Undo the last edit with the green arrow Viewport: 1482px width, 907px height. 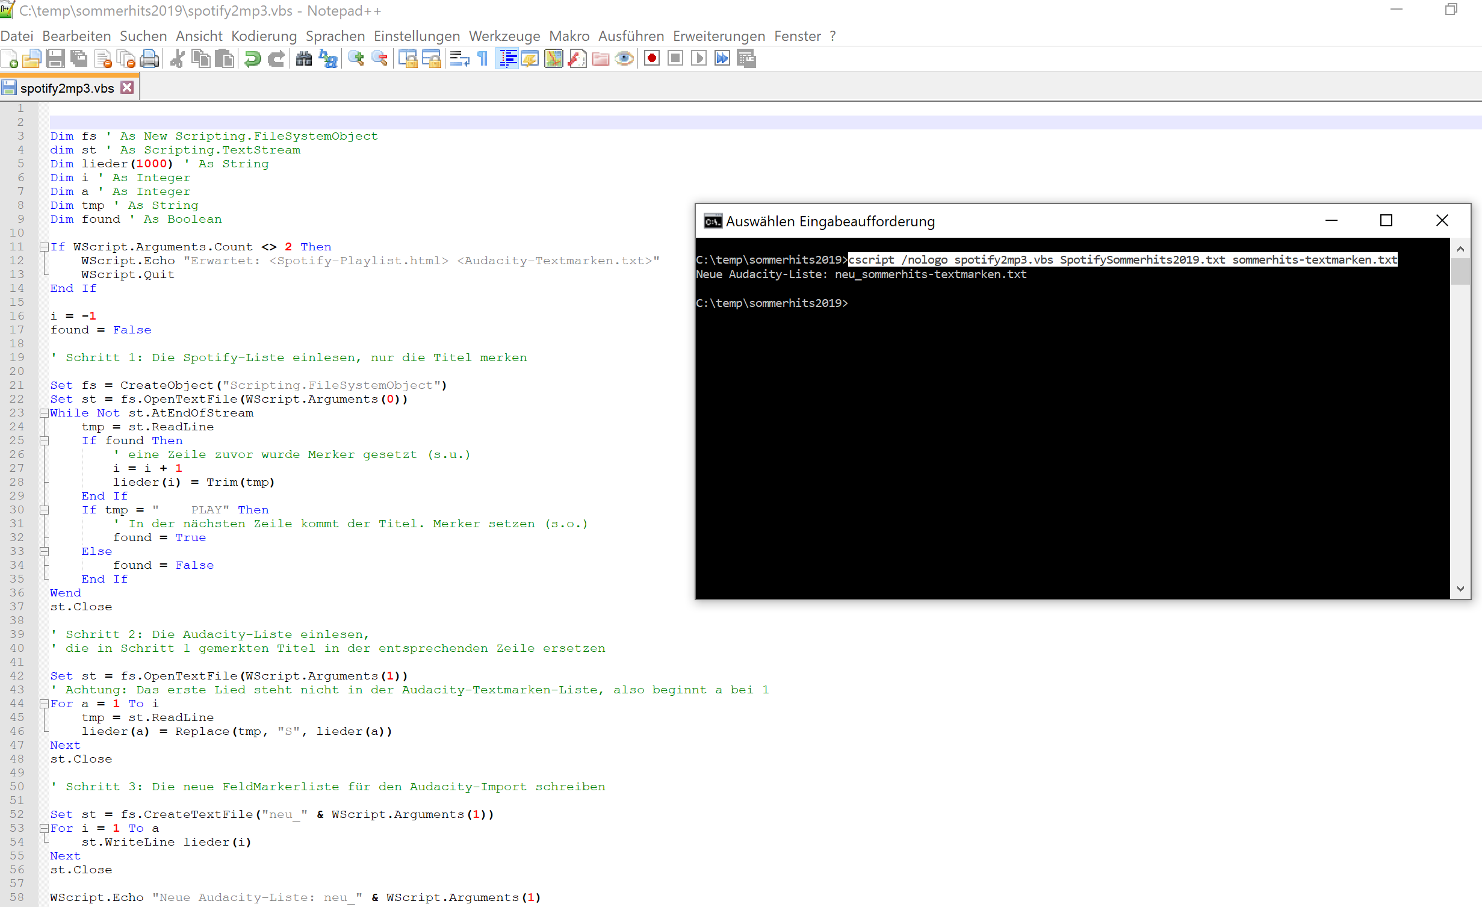252,58
